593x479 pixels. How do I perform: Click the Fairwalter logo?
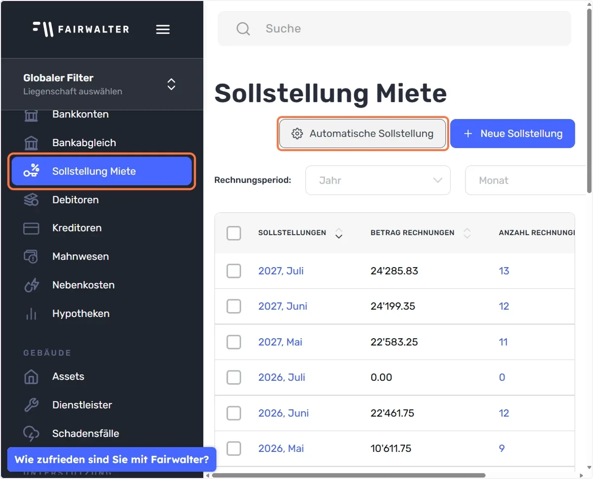tap(81, 29)
